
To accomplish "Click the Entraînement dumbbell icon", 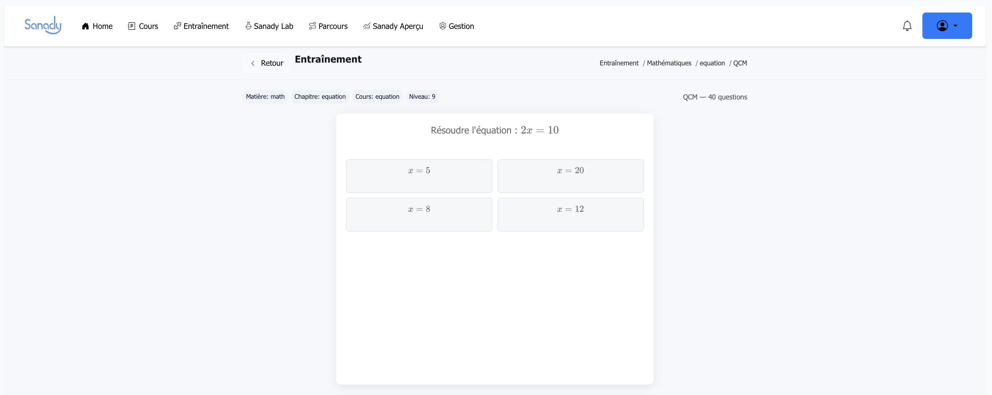I will [177, 26].
